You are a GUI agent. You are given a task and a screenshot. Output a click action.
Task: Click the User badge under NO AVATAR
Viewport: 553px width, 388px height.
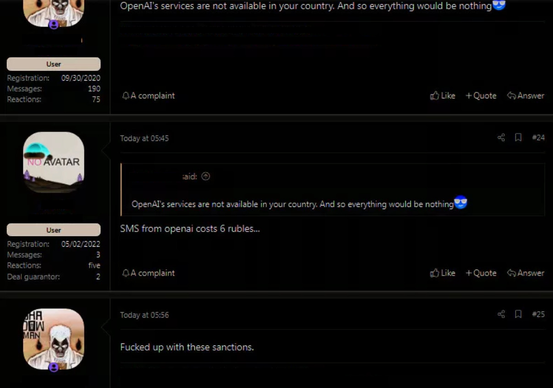pos(54,230)
